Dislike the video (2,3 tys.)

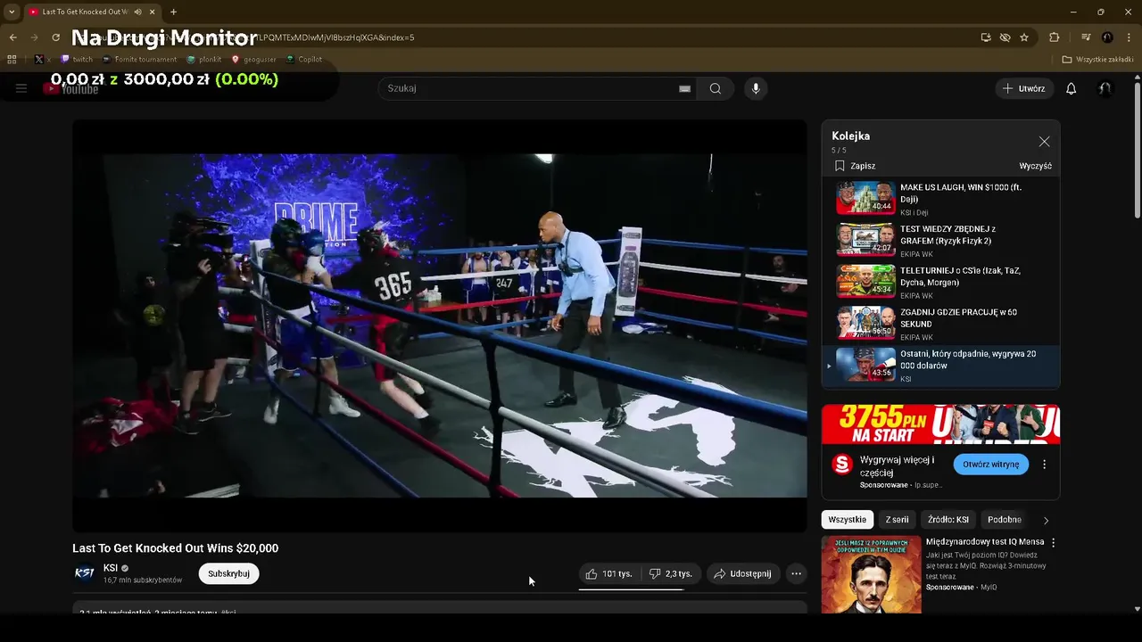click(x=671, y=573)
